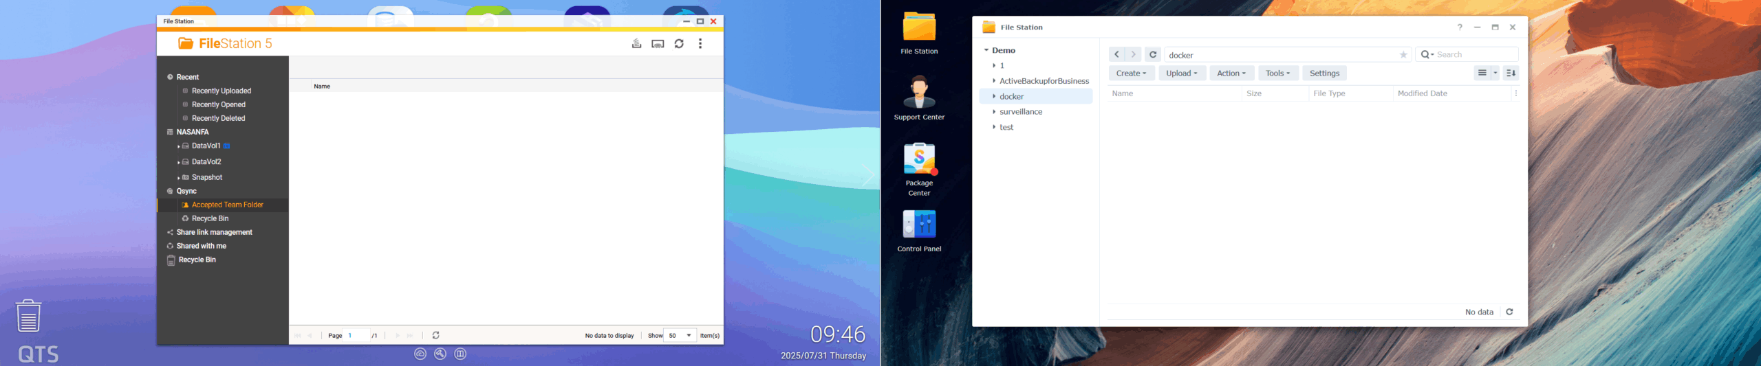Open Share link management
Viewport: 1761px width, 366px height.
[214, 232]
